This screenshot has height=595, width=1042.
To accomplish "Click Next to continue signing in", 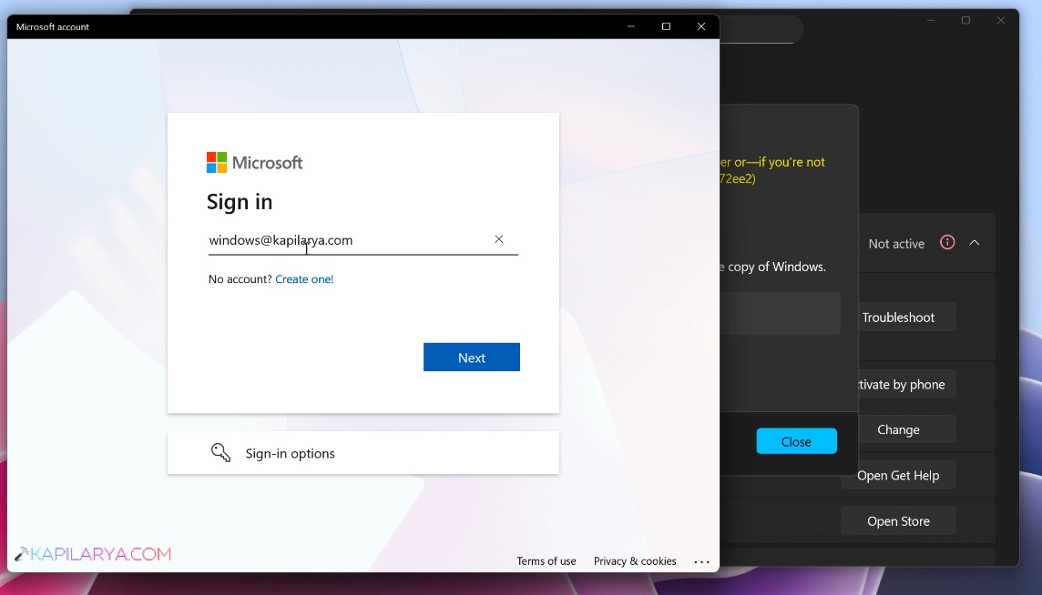I will click(471, 357).
